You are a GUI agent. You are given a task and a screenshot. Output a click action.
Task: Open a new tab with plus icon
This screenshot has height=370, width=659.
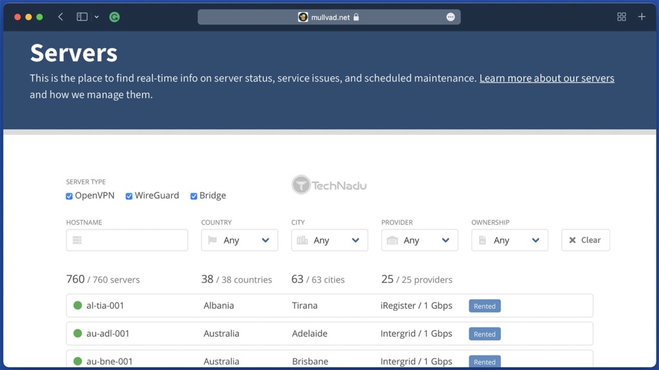tap(642, 17)
